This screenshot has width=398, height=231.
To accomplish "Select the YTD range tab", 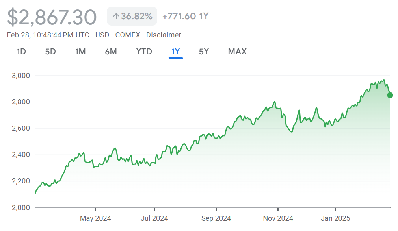I will tap(144, 52).
